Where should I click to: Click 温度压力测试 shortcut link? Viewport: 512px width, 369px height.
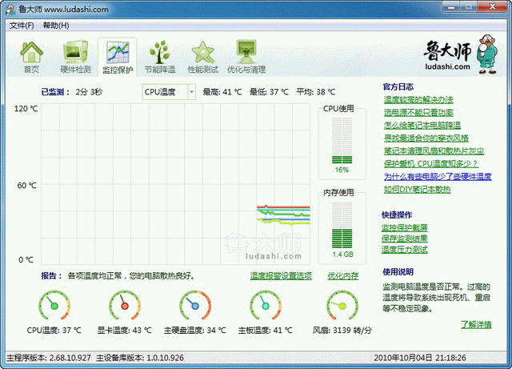405,250
